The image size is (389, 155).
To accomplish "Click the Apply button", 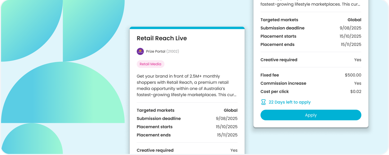I will (311, 115).
